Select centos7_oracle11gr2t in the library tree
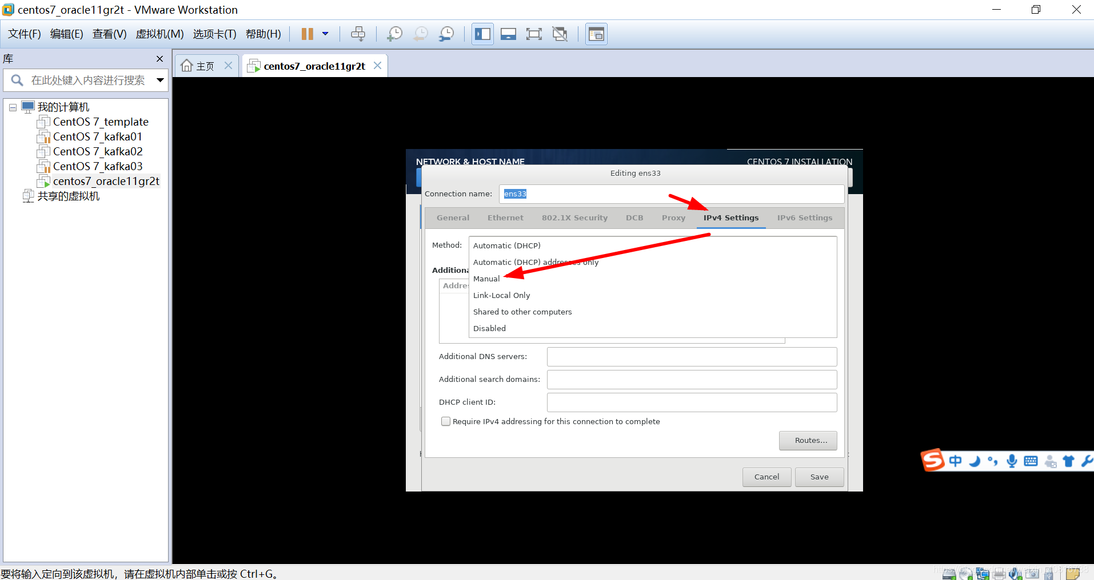This screenshot has width=1094, height=580. pyautogui.click(x=106, y=182)
